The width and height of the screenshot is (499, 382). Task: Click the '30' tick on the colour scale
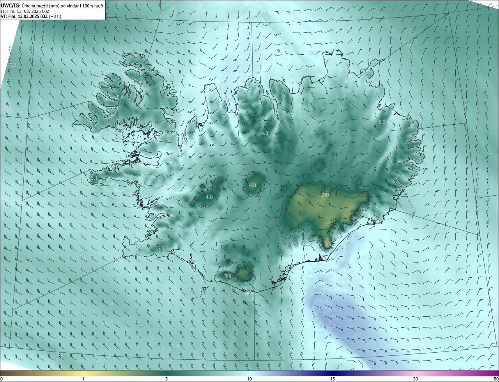coord(416,379)
